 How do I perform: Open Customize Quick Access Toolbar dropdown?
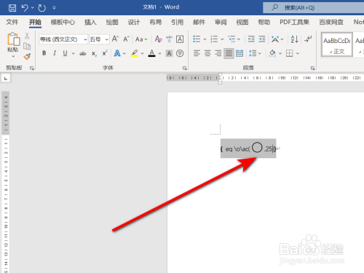54,8
